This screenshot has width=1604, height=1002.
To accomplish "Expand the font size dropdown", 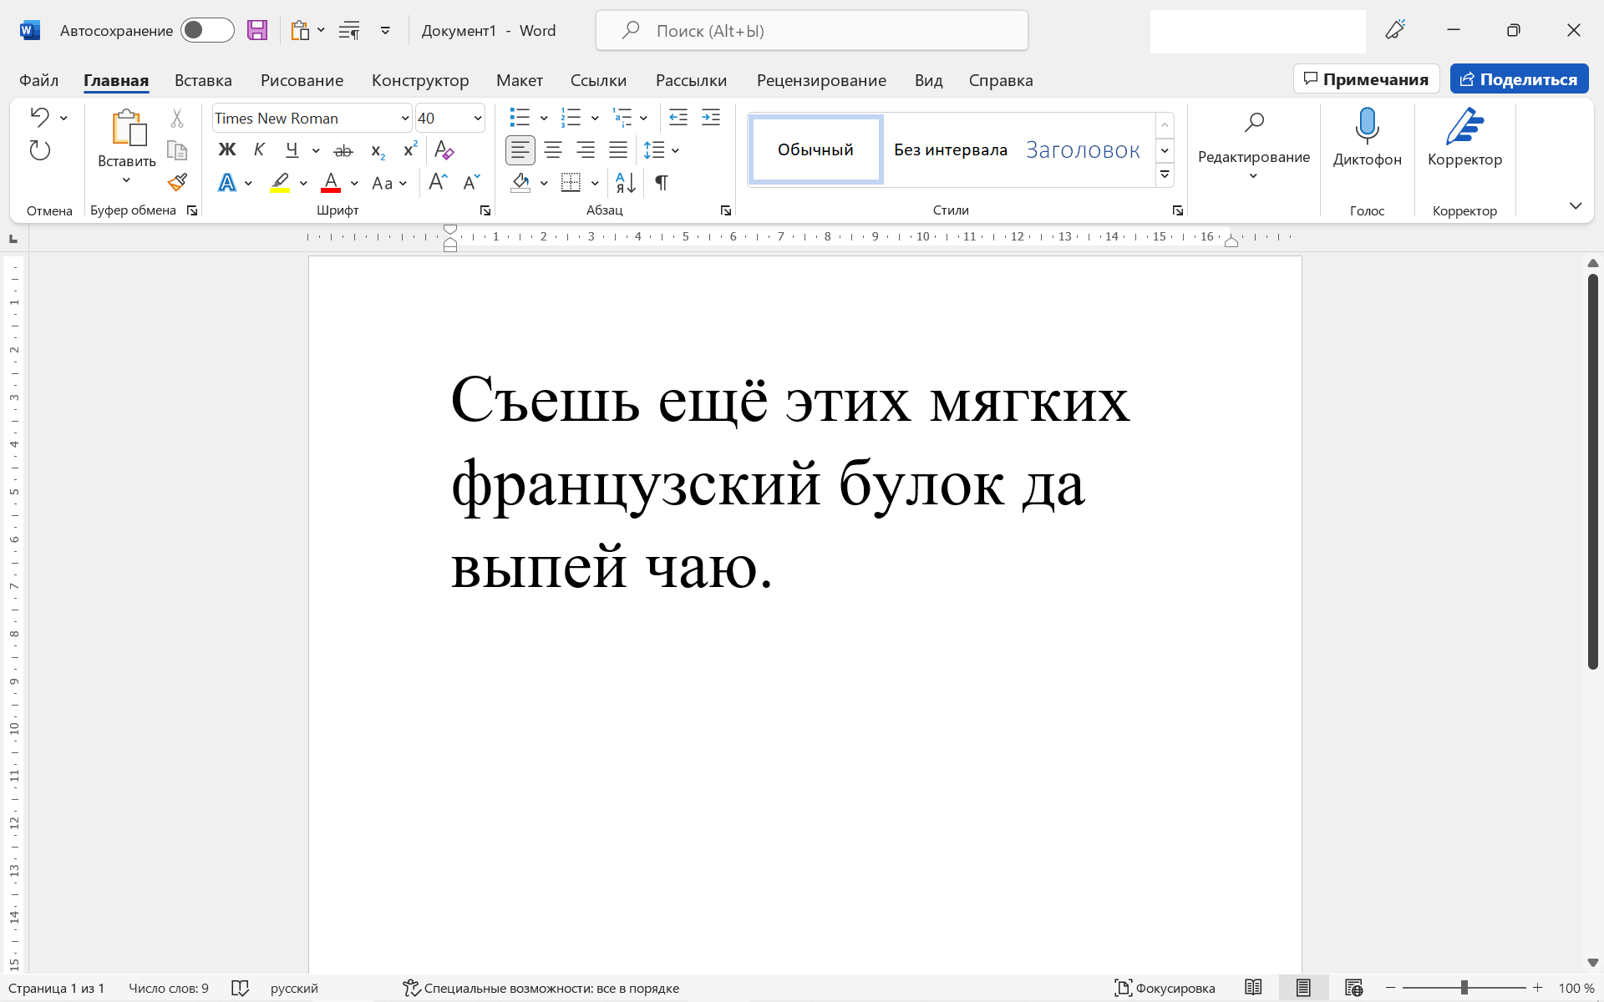I will coord(476,118).
